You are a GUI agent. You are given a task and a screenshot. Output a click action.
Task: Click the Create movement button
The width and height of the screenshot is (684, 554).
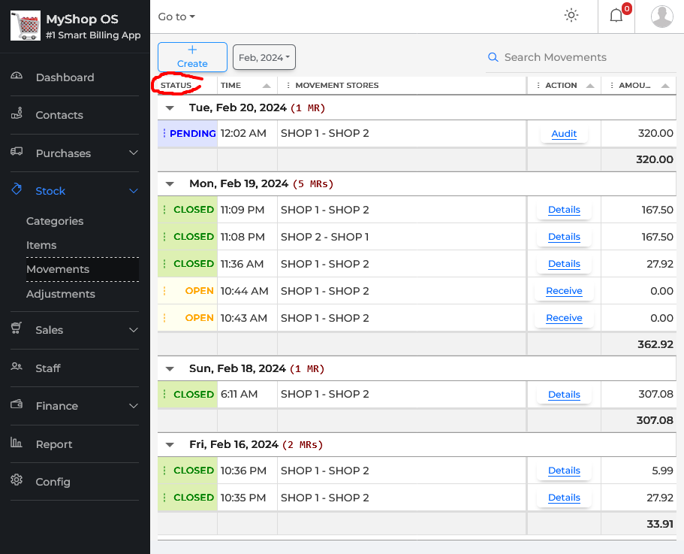[192, 57]
